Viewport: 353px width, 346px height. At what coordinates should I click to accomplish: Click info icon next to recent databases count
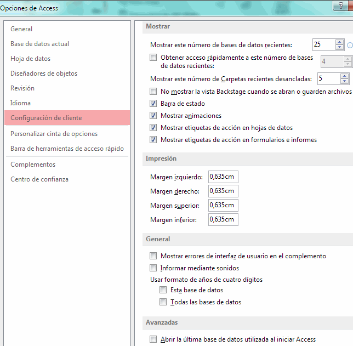coord(350,46)
